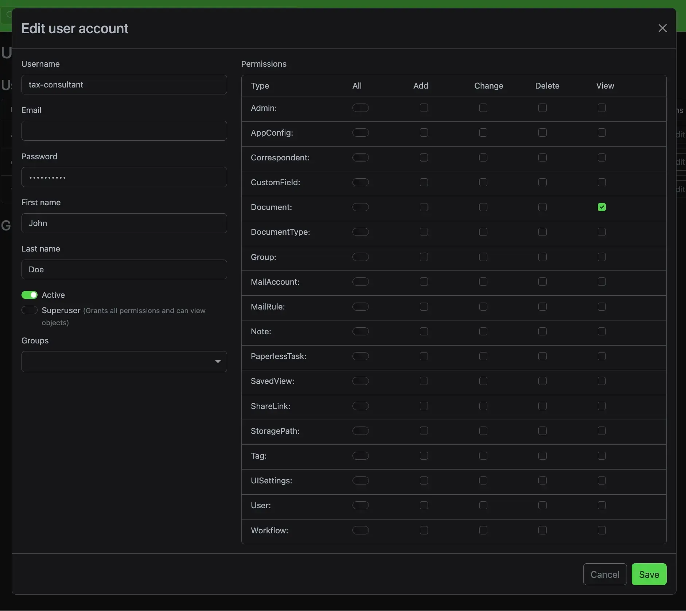Check View permission for AppConfig
The width and height of the screenshot is (686, 611).
(602, 132)
